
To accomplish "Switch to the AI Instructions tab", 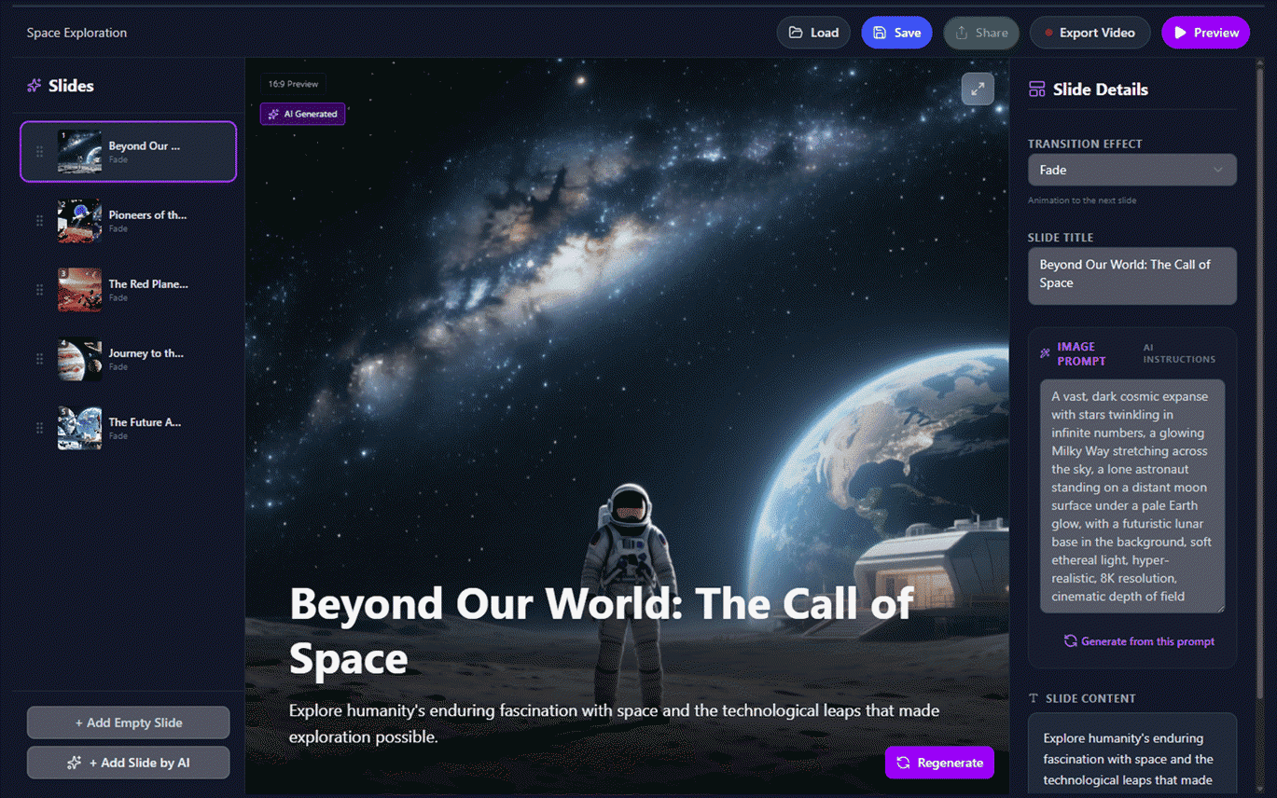I will 1178,353.
